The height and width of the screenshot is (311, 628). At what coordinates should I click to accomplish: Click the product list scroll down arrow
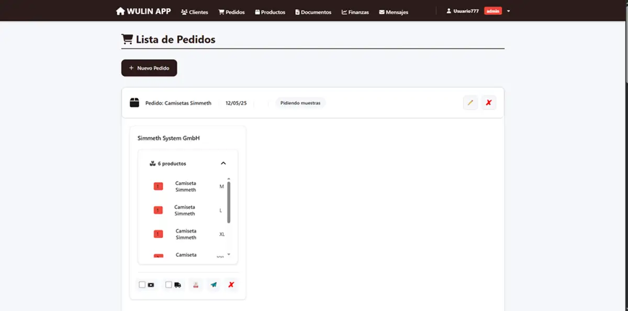tap(229, 255)
